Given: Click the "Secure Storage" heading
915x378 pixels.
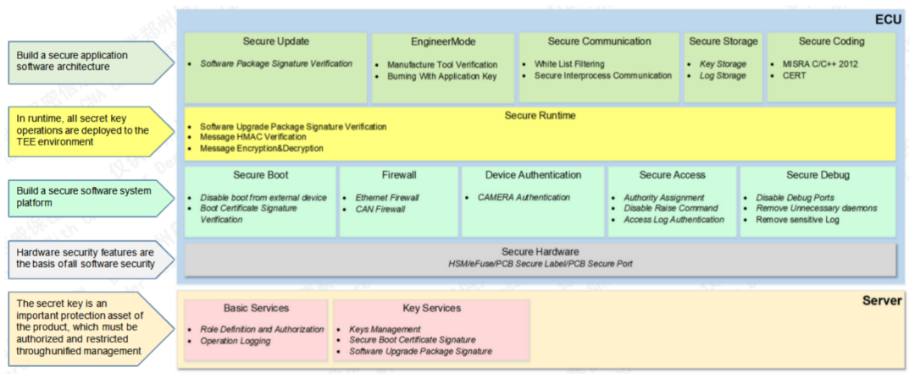Looking at the screenshot, I should pos(723,41).
